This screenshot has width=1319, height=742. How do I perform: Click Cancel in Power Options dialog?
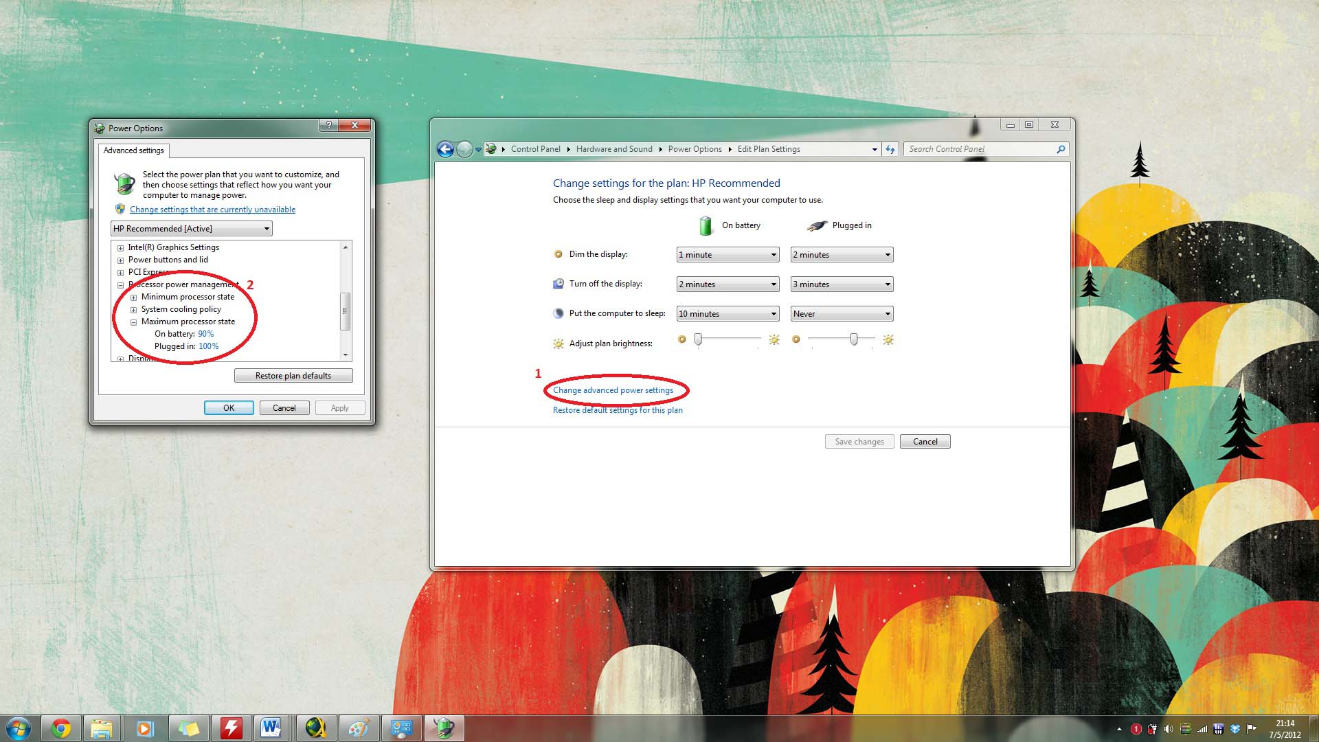click(x=284, y=408)
